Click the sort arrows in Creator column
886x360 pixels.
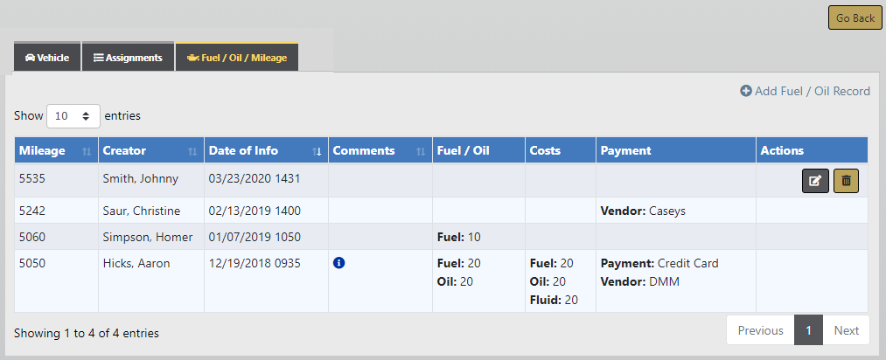point(192,151)
